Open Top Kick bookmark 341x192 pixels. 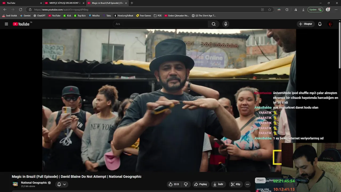tap(80, 15)
